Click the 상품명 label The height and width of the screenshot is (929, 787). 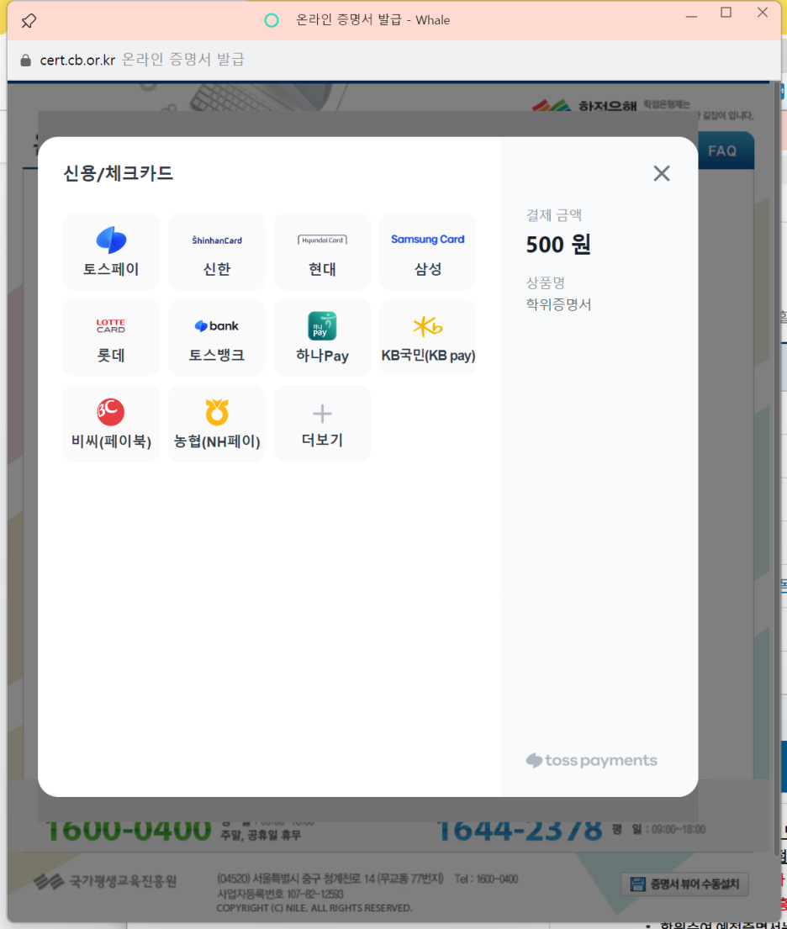coord(545,282)
